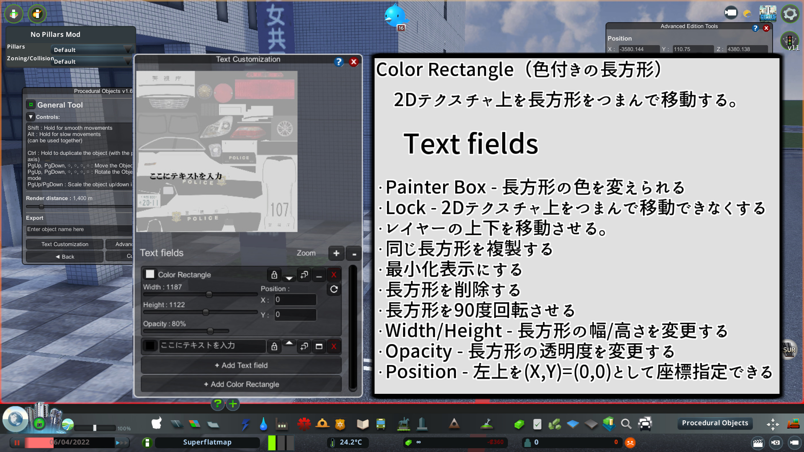
Task: Open the Zoning/Collision Default dropdown
Action: (x=92, y=62)
